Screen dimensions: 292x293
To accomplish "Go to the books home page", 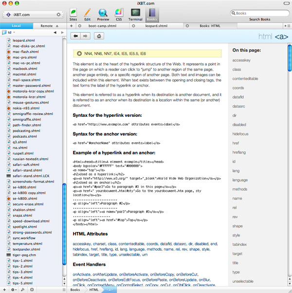I will (x=99, y=36).
